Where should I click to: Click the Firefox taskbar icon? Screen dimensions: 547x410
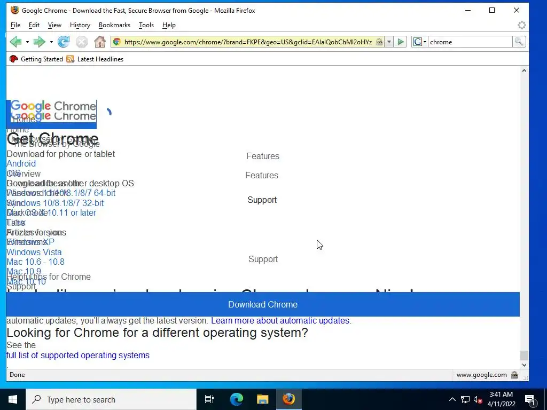pyautogui.click(x=289, y=399)
